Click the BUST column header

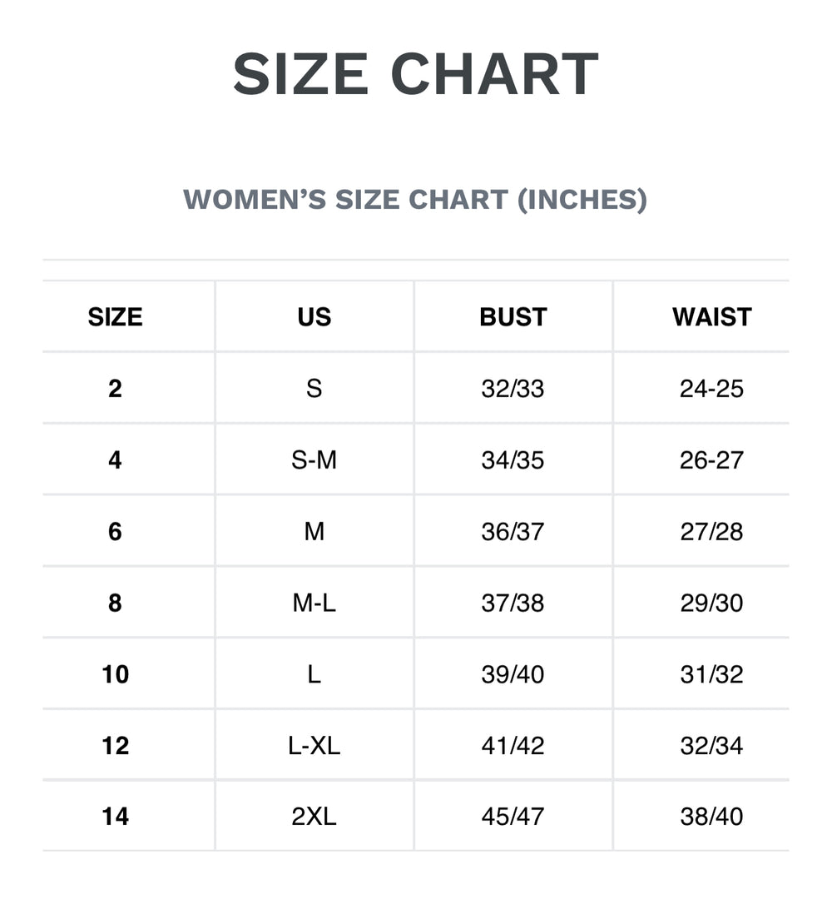[513, 317]
